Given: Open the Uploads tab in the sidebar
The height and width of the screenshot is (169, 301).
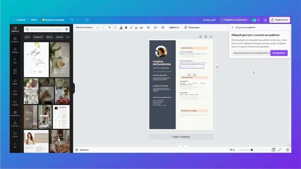Looking at the screenshot, I should point(15,50).
